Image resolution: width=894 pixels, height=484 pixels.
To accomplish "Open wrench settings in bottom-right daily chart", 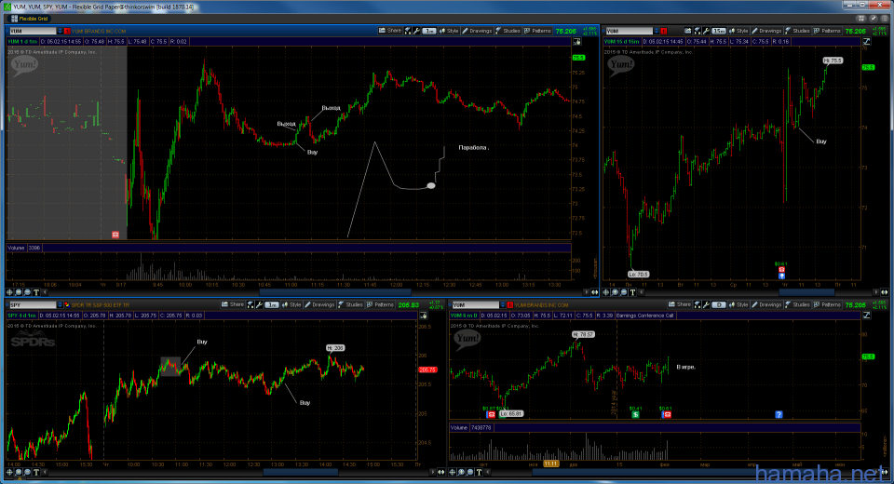I will tap(706, 304).
